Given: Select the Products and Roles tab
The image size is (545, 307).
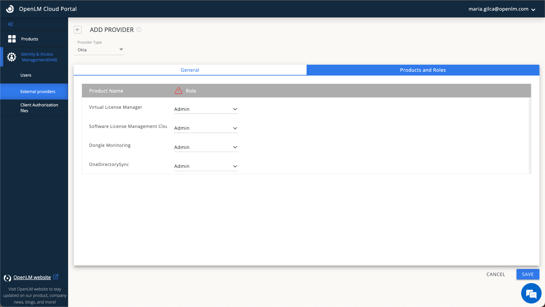Looking at the screenshot, I should coord(423,70).
